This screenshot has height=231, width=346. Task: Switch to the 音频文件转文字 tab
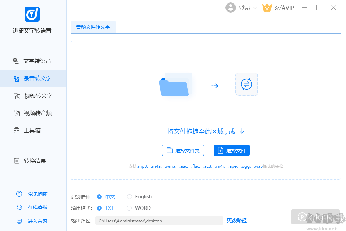pyautogui.click(x=93, y=27)
